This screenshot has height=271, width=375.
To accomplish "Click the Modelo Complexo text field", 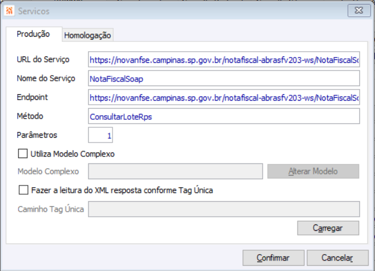I will coord(175,172).
